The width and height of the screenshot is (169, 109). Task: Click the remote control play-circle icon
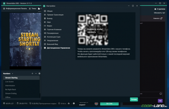click(45, 48)
